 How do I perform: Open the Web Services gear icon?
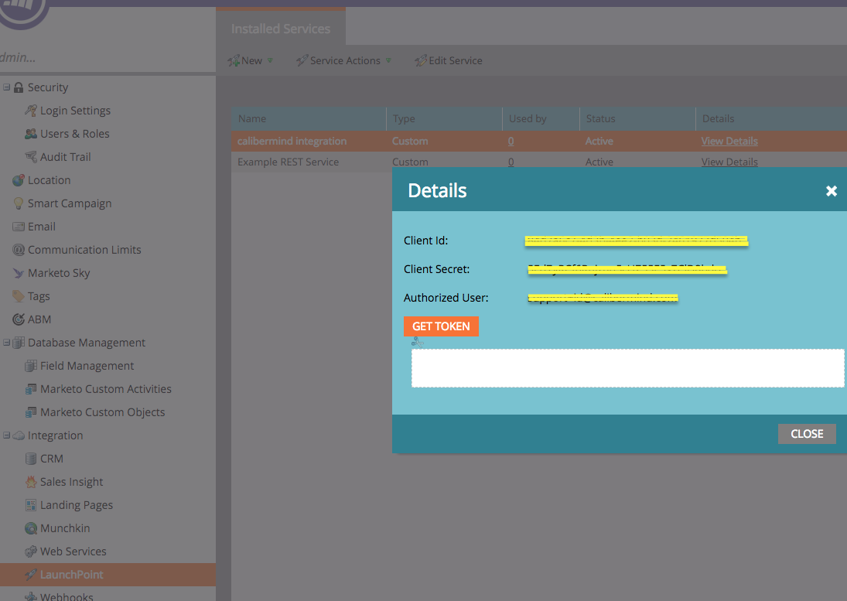click(31, 551)
